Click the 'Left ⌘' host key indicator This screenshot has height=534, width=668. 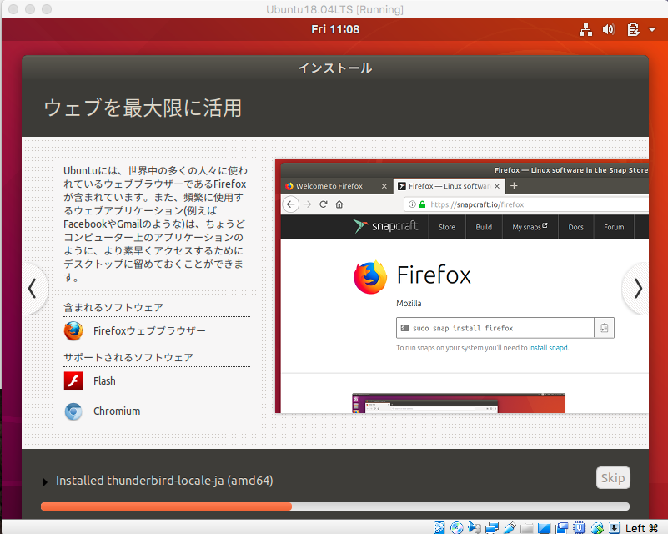pos(642,528)
